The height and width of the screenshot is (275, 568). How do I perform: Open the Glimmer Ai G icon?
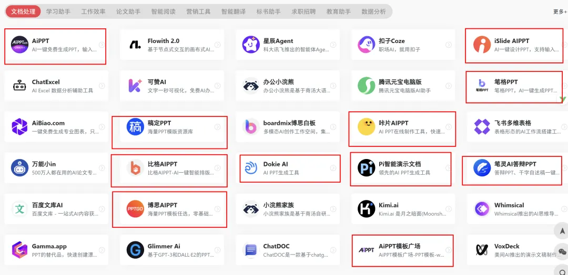(x=136, y=250)
